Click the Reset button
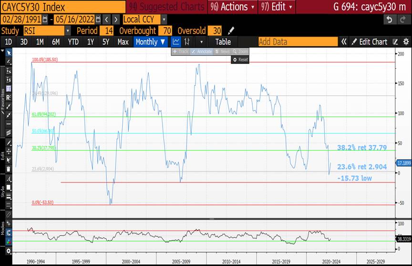The image size is (412, 266). [240, 60]
